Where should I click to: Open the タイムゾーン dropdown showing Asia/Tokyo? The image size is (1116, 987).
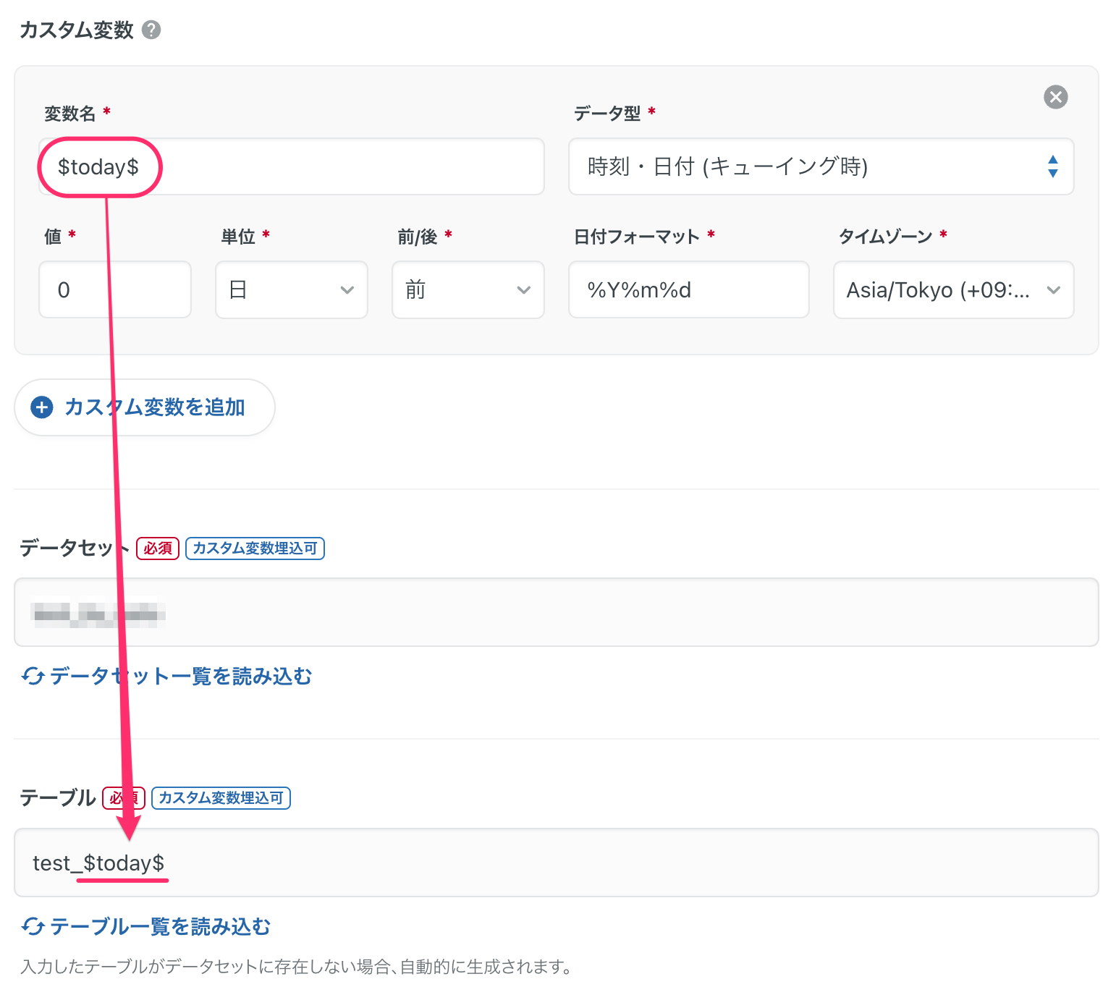[x=954, y=289]
